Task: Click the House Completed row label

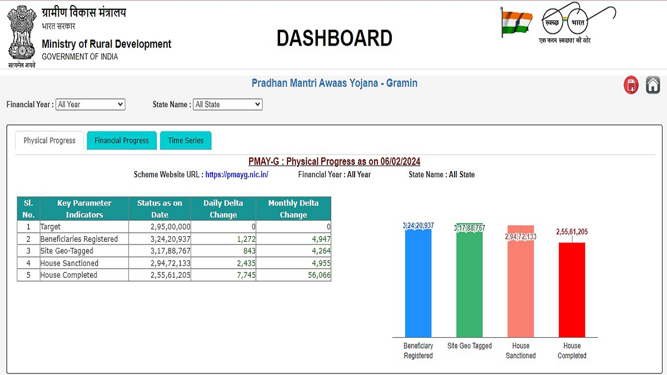Action: tap(69, 275)
